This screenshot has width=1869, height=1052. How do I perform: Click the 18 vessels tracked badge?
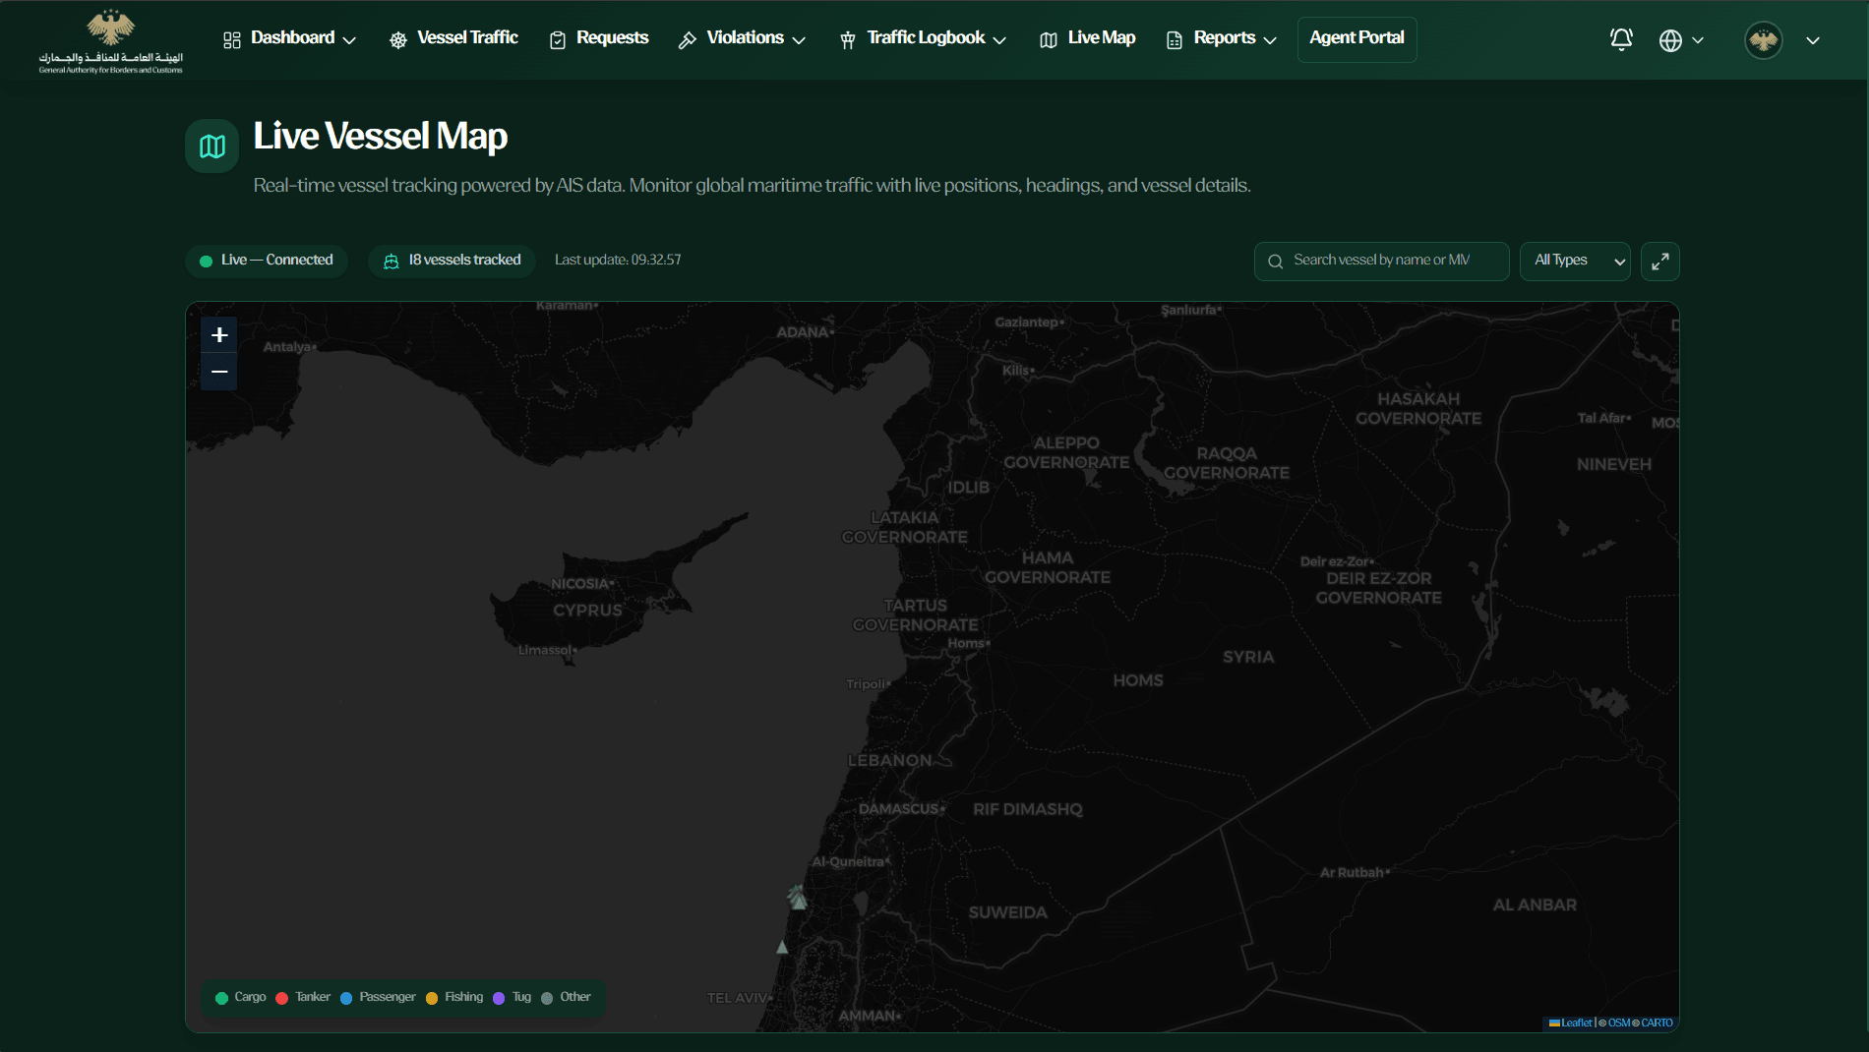[x=452, y=262]
